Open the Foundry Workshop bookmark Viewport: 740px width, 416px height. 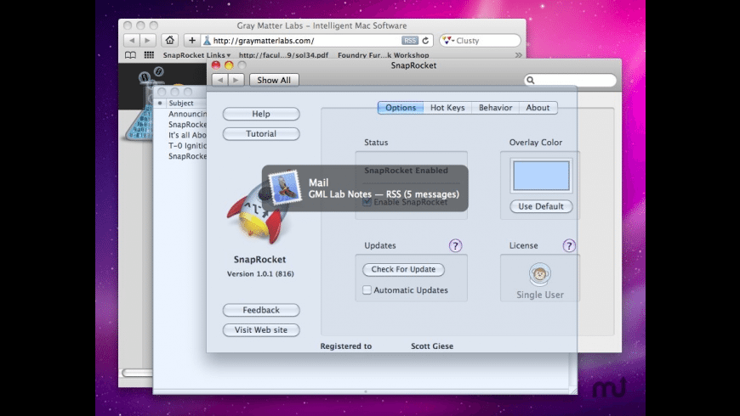click(384, 55)
